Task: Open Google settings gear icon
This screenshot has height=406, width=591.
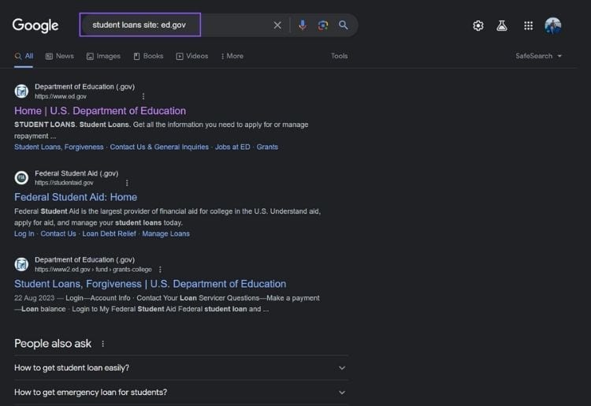Action: [478, 26]
